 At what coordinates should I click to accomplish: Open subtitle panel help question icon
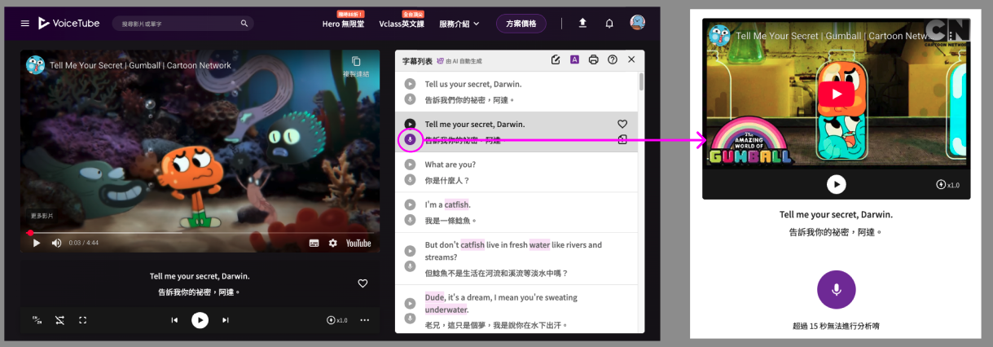click(x=613, y=59)
